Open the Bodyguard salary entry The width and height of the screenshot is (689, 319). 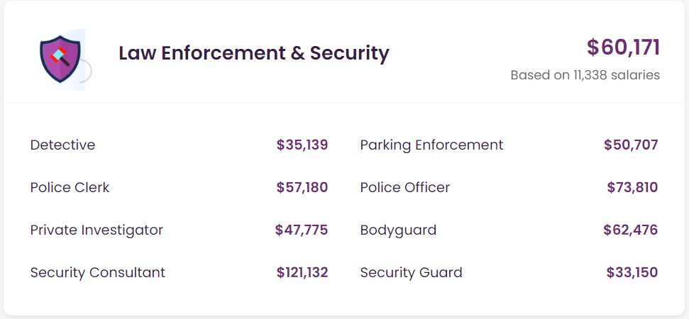(x=398, y=230)
